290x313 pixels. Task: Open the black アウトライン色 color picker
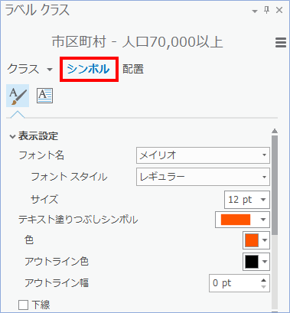[256, 262]
